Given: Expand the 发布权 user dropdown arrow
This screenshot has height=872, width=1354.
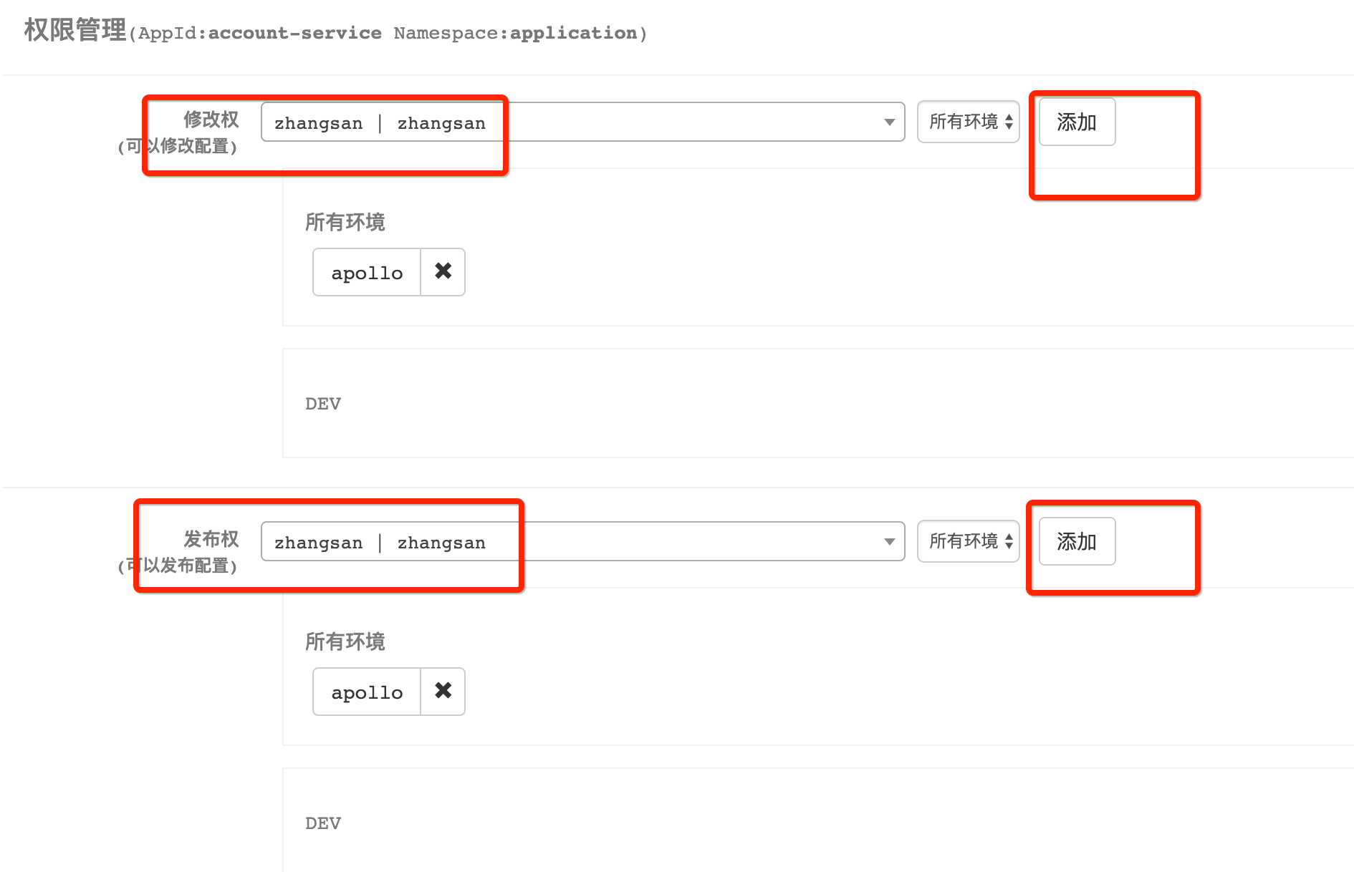Looking at the screenshot, I should 889,542.
